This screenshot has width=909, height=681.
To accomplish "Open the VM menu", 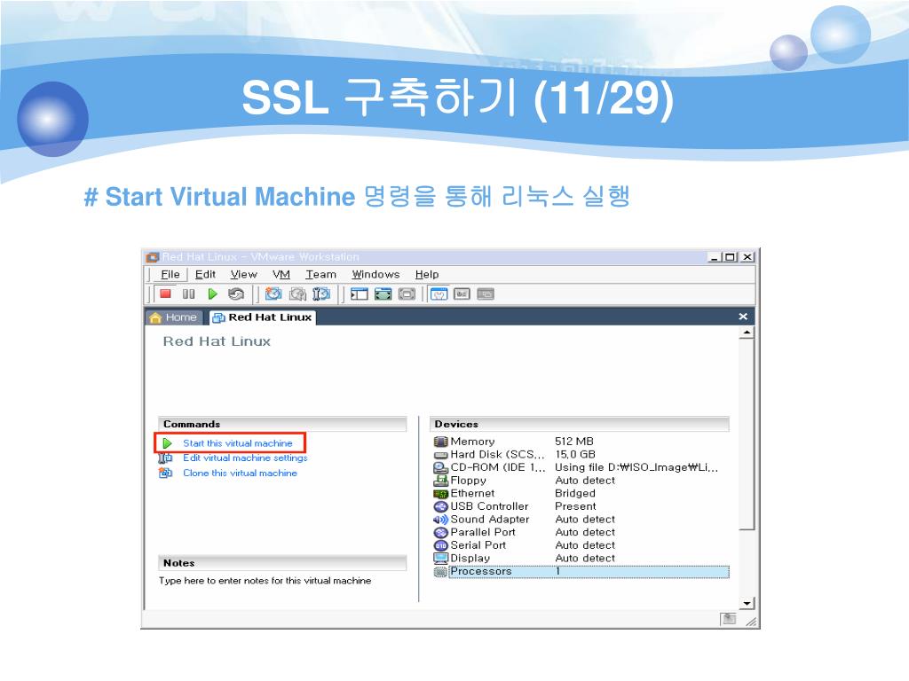I will click(281, 275).
